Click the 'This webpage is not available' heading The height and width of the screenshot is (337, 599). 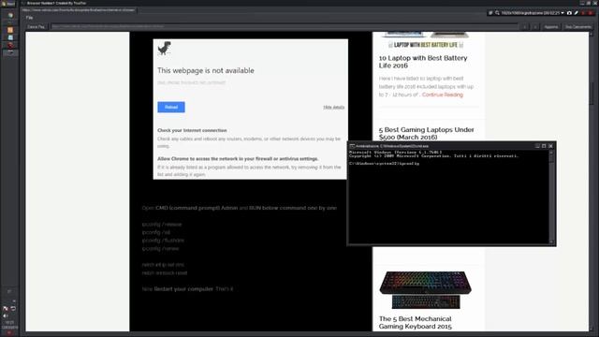click(x=206, y=71)
